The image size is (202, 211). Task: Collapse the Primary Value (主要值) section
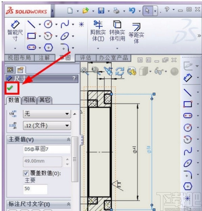69,140
